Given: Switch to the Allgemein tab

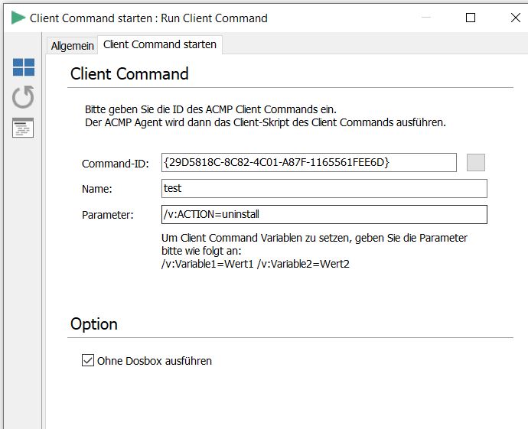Looking at the screenshot, I should [x=72, y=45].
